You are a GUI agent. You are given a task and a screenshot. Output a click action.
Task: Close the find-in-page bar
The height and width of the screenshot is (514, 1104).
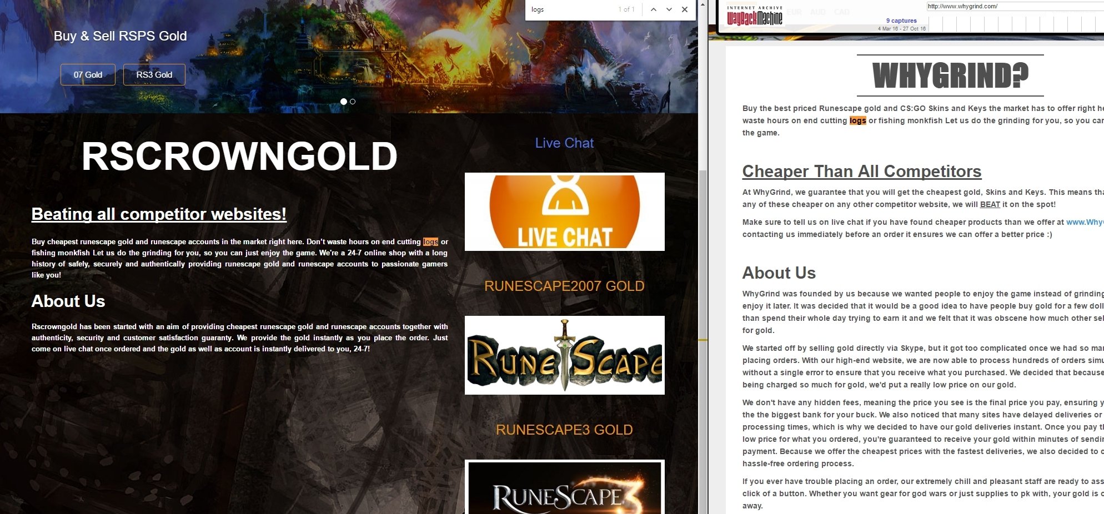point(685,9)
